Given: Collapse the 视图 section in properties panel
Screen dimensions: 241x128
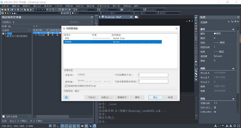Looking at the screenshot, I should (233, 68).
